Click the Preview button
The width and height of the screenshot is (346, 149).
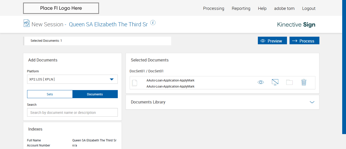click(x=272, y=41)
